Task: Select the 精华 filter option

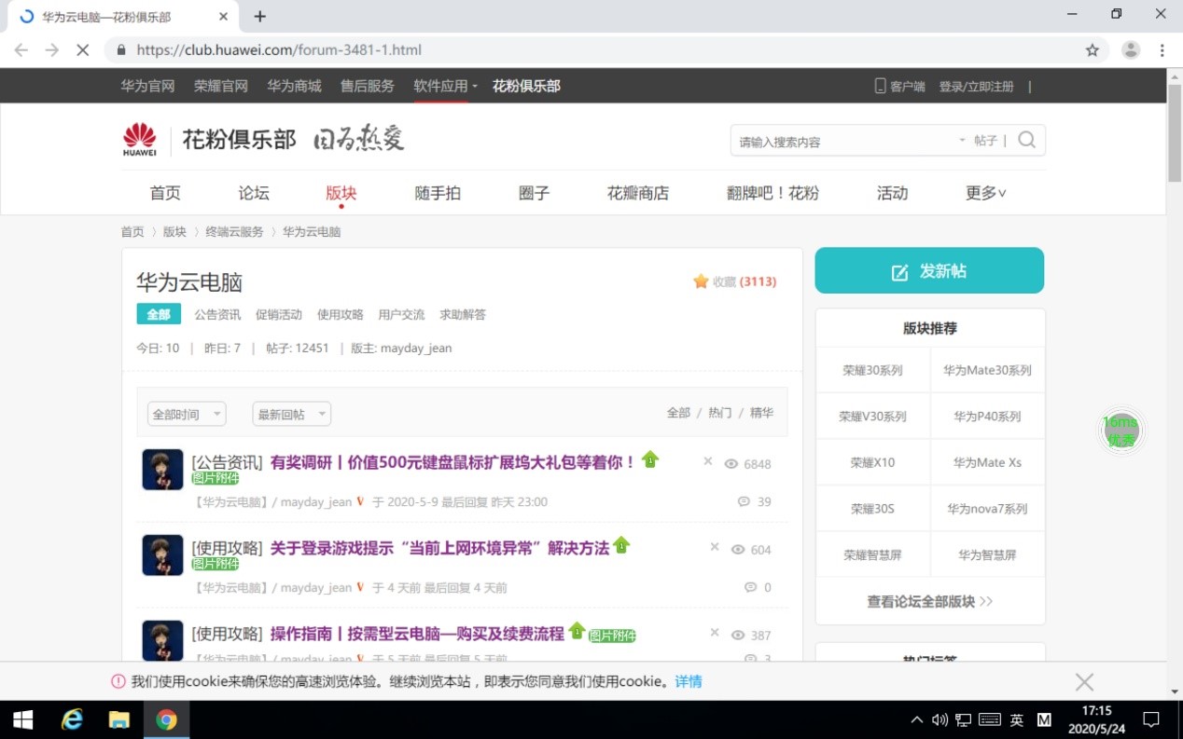Action: 761,413
